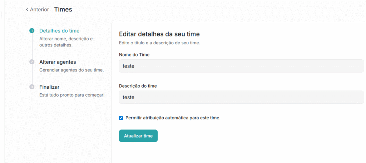The width and height of the screenshot is (366, 163).
Task: Click the Está tudo pronto para começar text
Action: tap(72, 95)
